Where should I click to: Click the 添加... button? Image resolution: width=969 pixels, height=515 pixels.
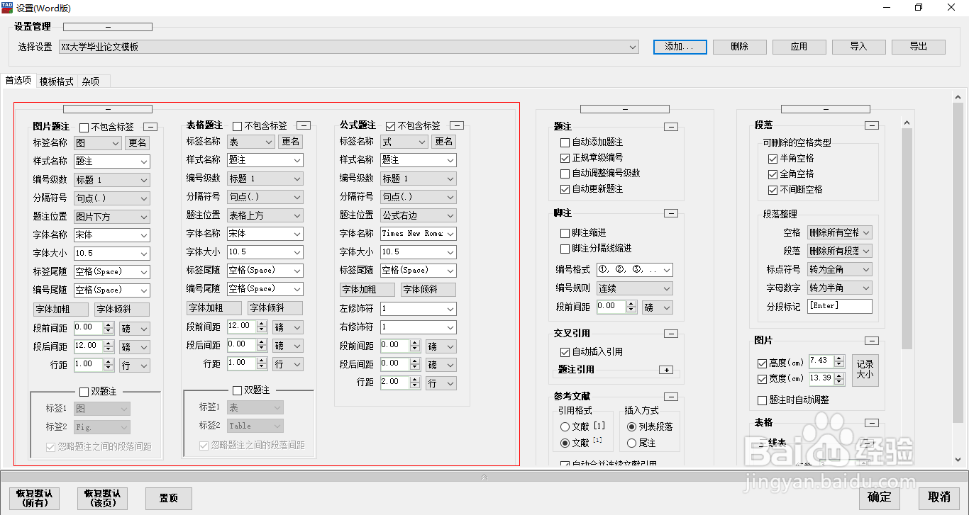[680, 47]
